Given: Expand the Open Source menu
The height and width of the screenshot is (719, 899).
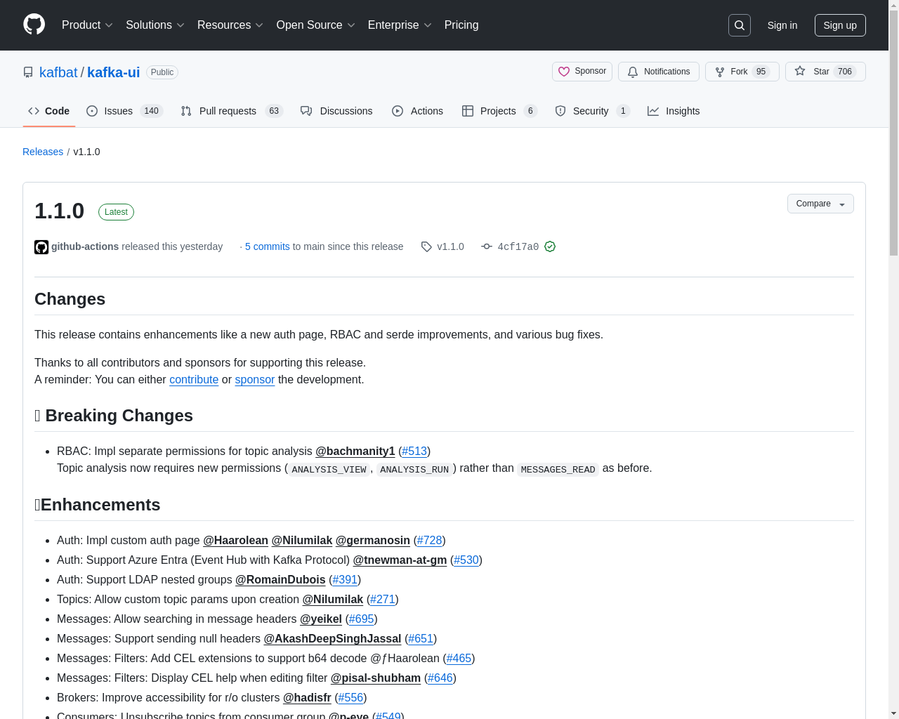Looking at the screenshot, I should pos(316,25).
